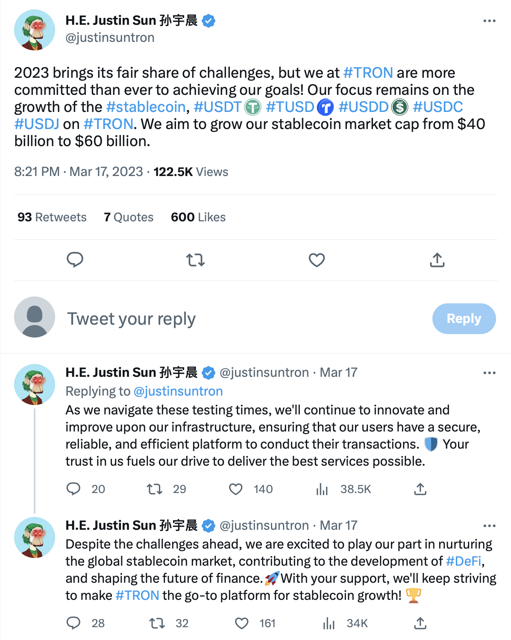Retweet the main tweet via retweet icon
Image resolution: width=511 pixels, height=640 pixels.
click(196, 260)
